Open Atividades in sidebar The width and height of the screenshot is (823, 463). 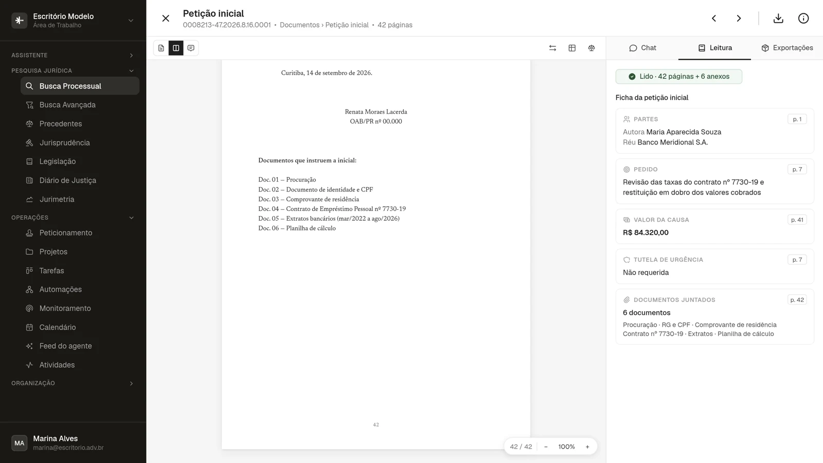click(x=80, y=365)
